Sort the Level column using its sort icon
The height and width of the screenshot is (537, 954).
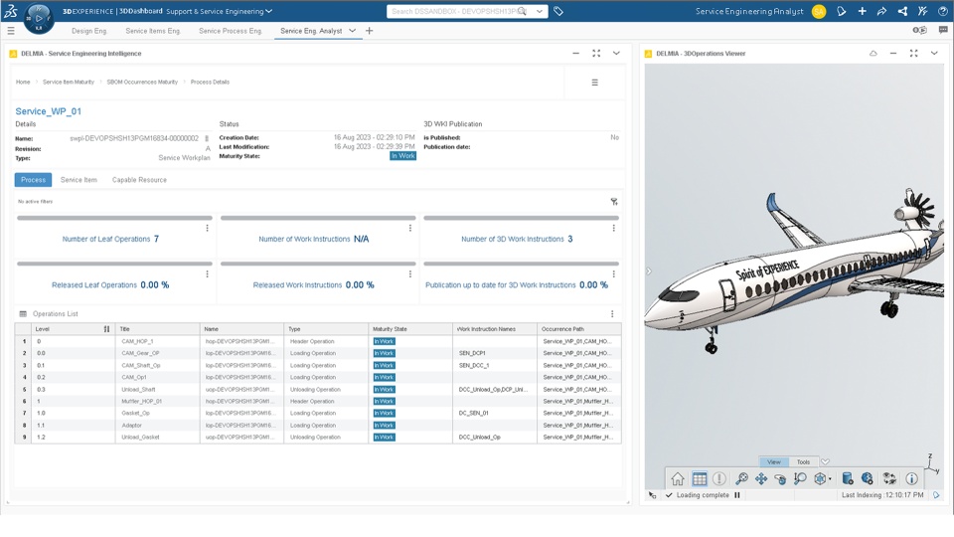(x=106, y=329)
